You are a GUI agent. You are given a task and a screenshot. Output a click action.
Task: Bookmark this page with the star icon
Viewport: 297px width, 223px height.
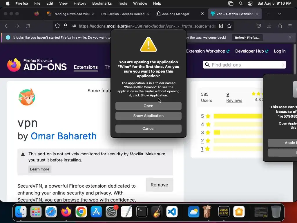[x=229, y=26]
